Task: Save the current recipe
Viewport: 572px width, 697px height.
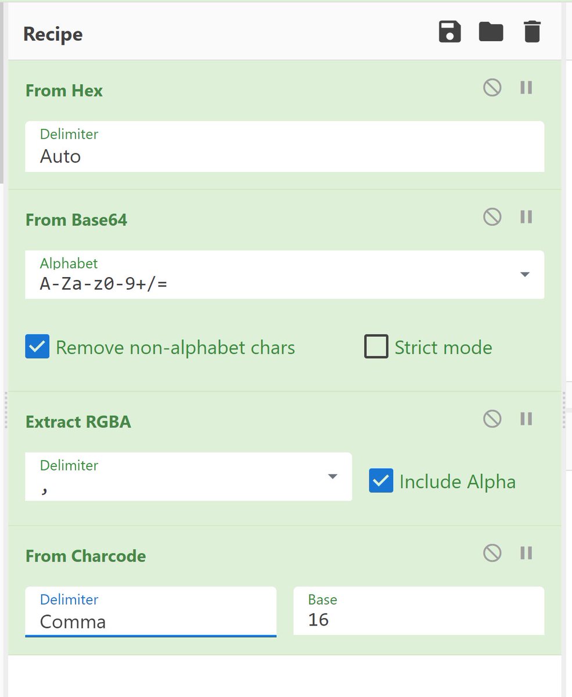Action: click(x=449, y=32)
